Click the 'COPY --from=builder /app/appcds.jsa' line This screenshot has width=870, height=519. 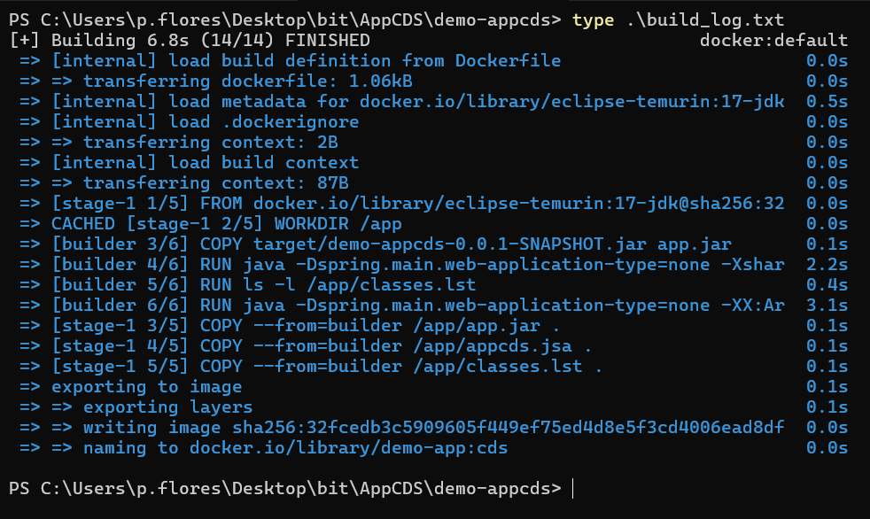pyautogui.click(x=322, y=346)
